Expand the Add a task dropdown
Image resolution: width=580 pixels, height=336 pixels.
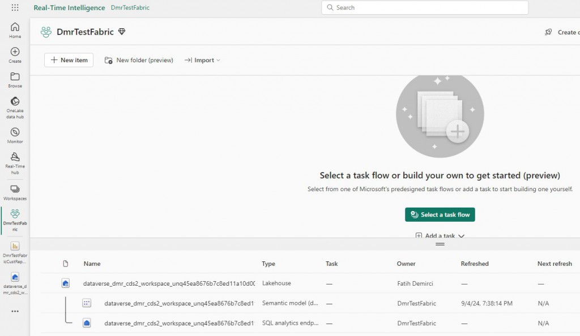click(x=440, y=235)
